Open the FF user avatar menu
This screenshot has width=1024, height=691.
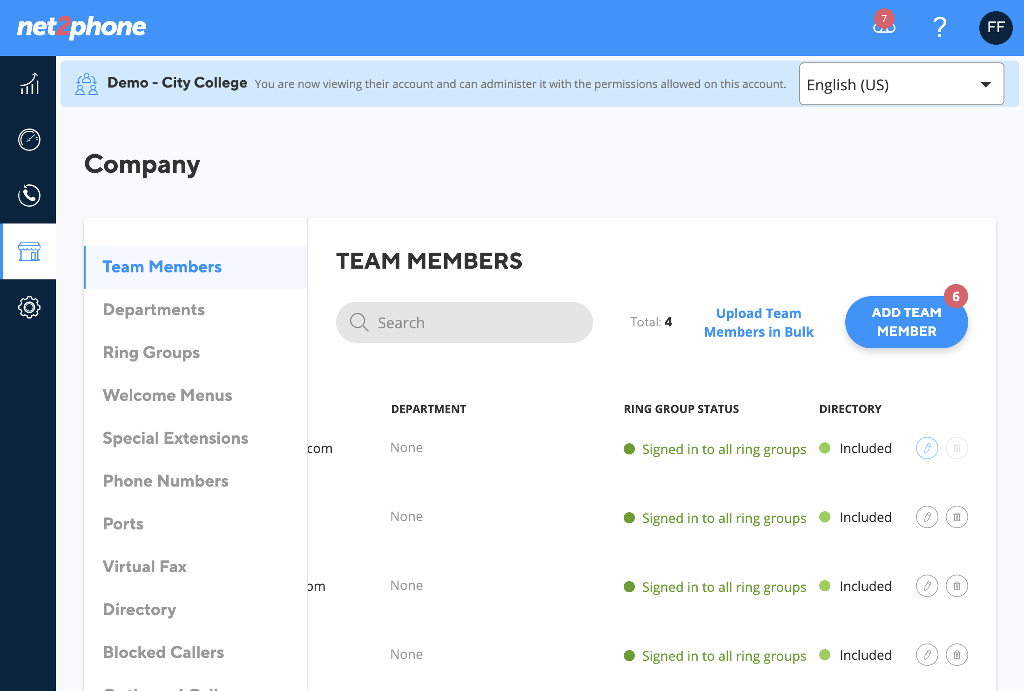pos(996,27)
